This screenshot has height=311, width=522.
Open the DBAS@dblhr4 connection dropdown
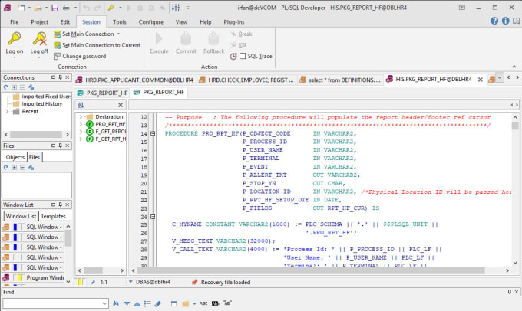click(x=130, y=282)
